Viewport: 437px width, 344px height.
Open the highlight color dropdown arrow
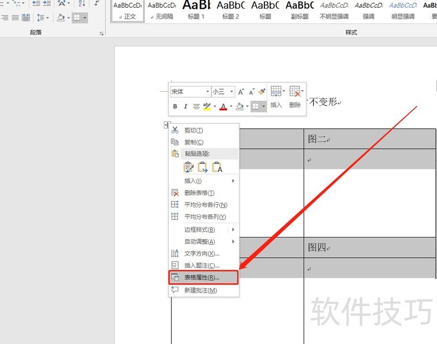click(215, 106)
